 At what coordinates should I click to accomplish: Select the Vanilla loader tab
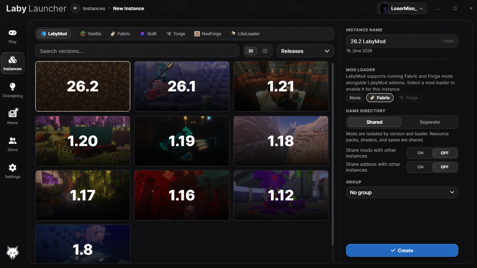91,34
